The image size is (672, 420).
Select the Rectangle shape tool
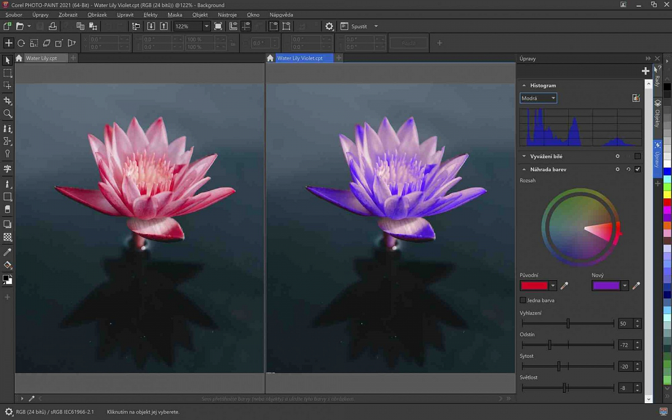8,197
